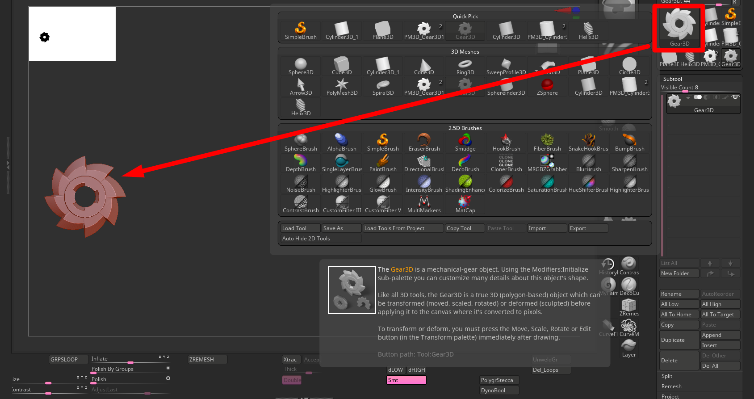Click the ZREMESH button
754x399 pixels.
click(208, 360)
